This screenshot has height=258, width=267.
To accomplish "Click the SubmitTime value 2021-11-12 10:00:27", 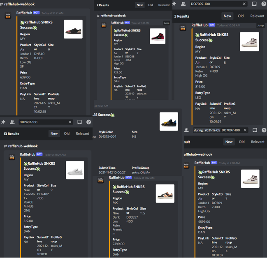I will coord(112,173).
